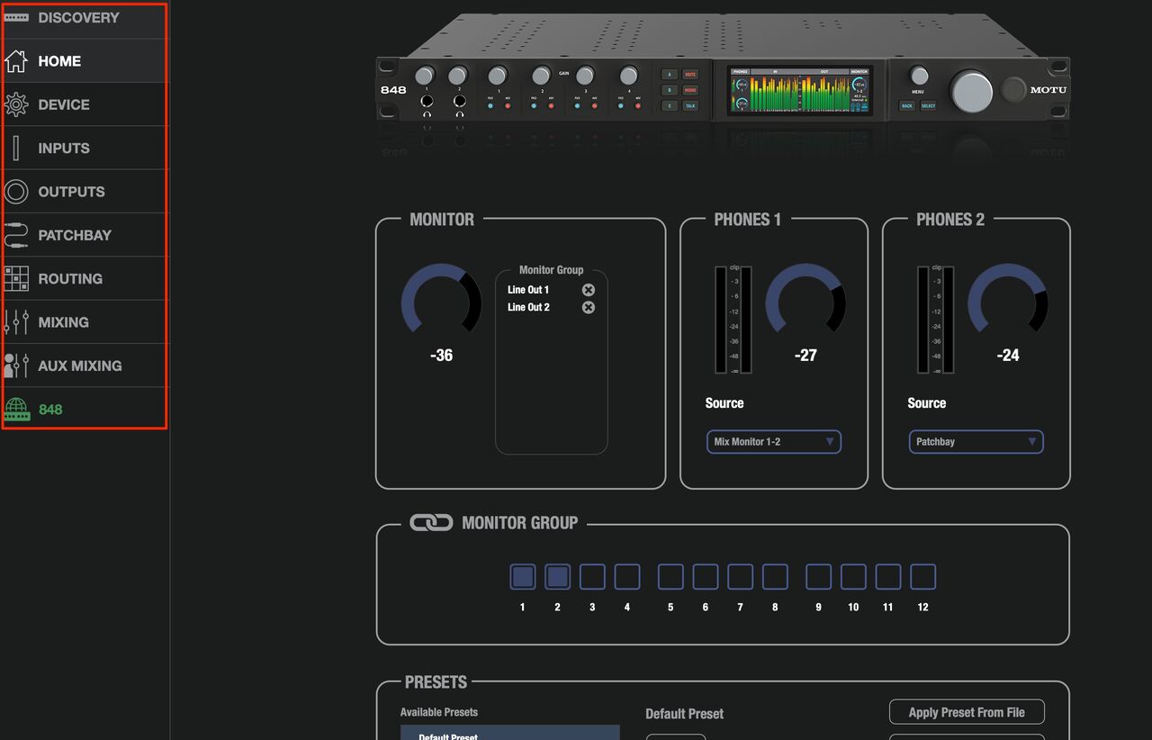Select the Outputs sidebar item

(85, 192)
